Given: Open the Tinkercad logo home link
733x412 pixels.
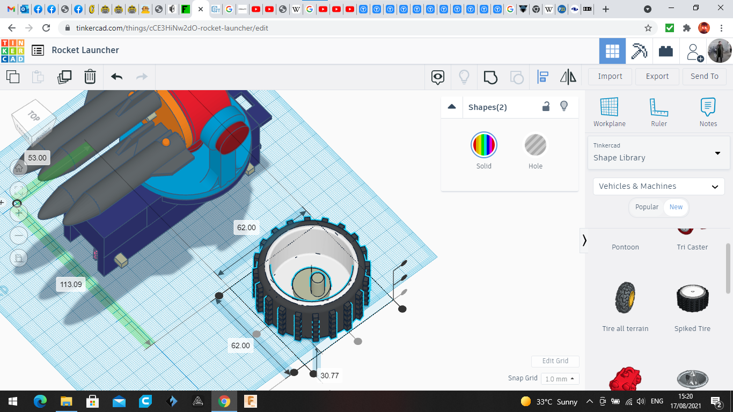Looking at the screenshot, I should (x=13, y=50).
